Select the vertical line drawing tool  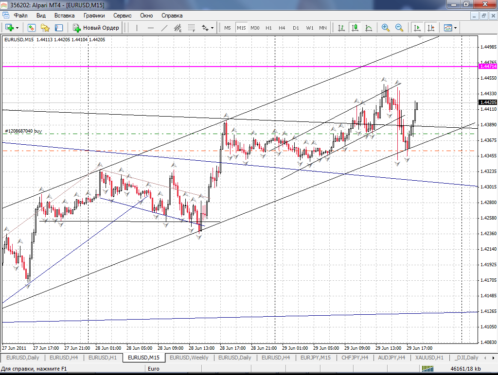[x=137, y=28]
